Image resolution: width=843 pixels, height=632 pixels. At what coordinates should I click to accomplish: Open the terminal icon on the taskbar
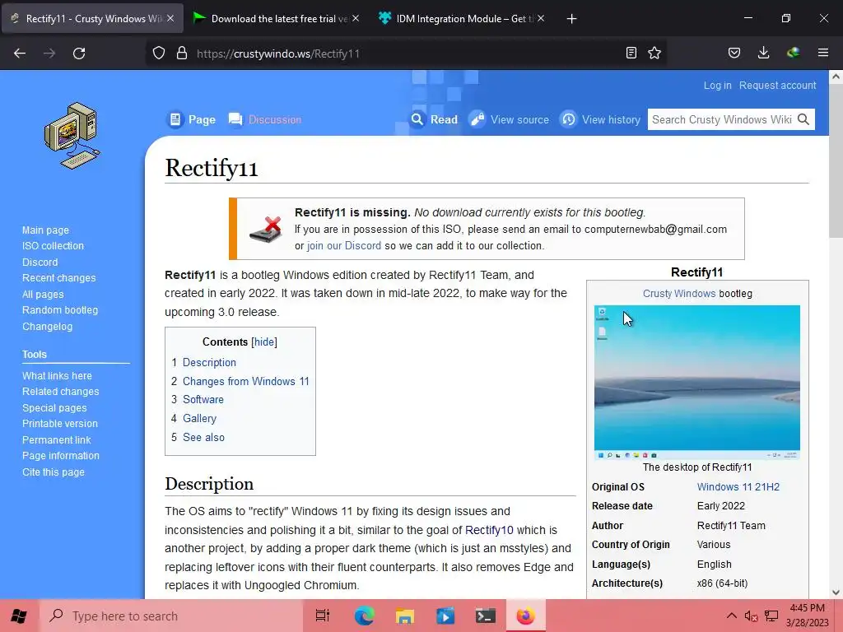[486, 616]
